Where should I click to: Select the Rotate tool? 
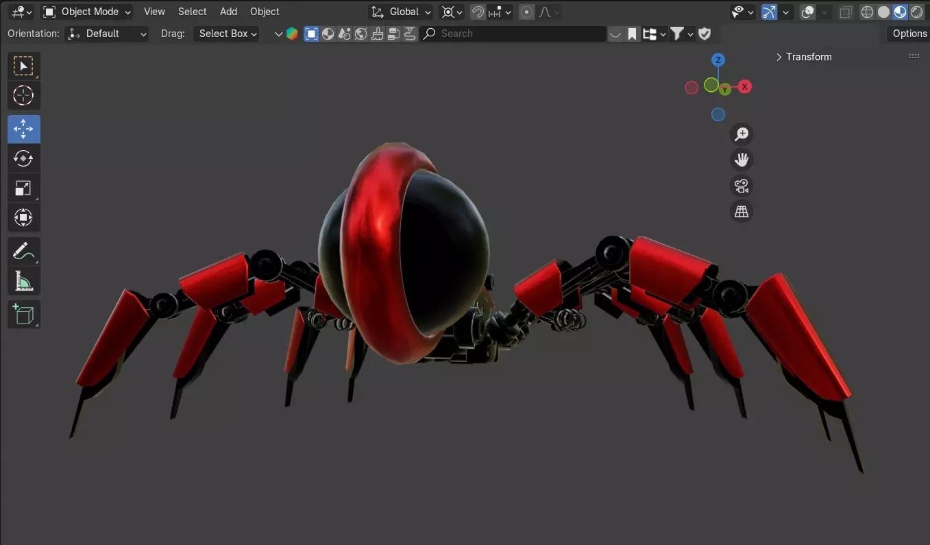pos(23,158)
